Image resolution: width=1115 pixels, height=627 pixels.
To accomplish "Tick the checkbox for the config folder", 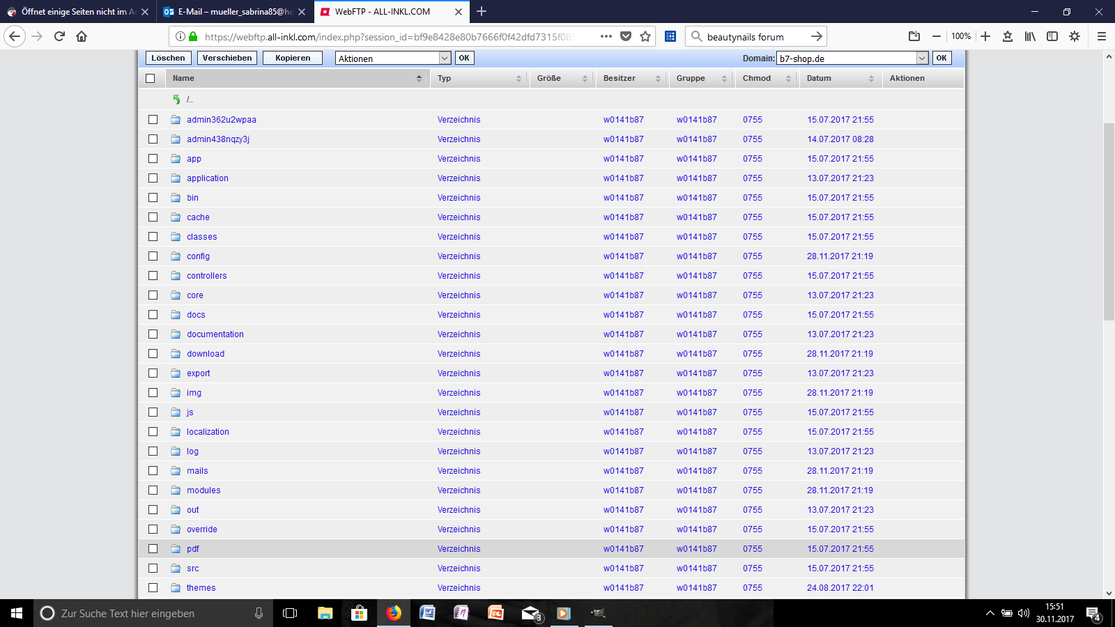I will pyautogui.click(x=153, y=256).
